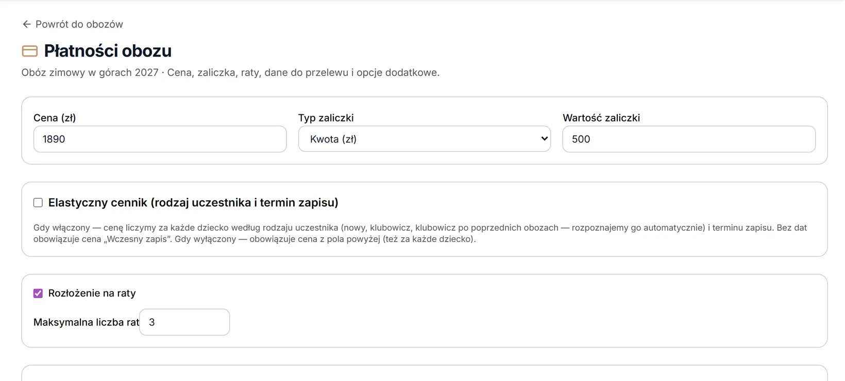The image size is (845, 381).
Task: Click the Elastyczny cennik label text
Action: coord(193,203)
